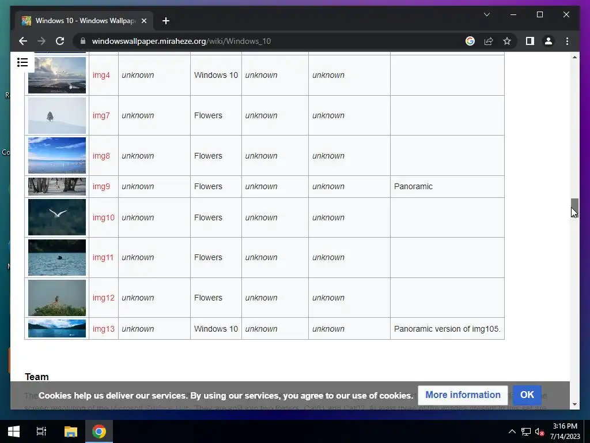This screenshot has width=590, height=443.
Task: Click the scrollbar up arrow
Action: (574, 57)
